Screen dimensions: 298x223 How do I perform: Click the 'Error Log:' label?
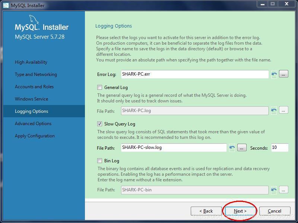[x=107, y=74]
